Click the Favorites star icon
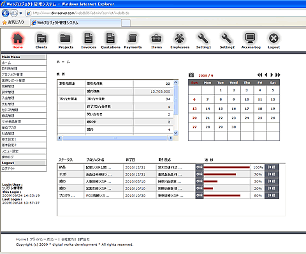306x254 pixels. pyautogui.click(x=4, y=22)
